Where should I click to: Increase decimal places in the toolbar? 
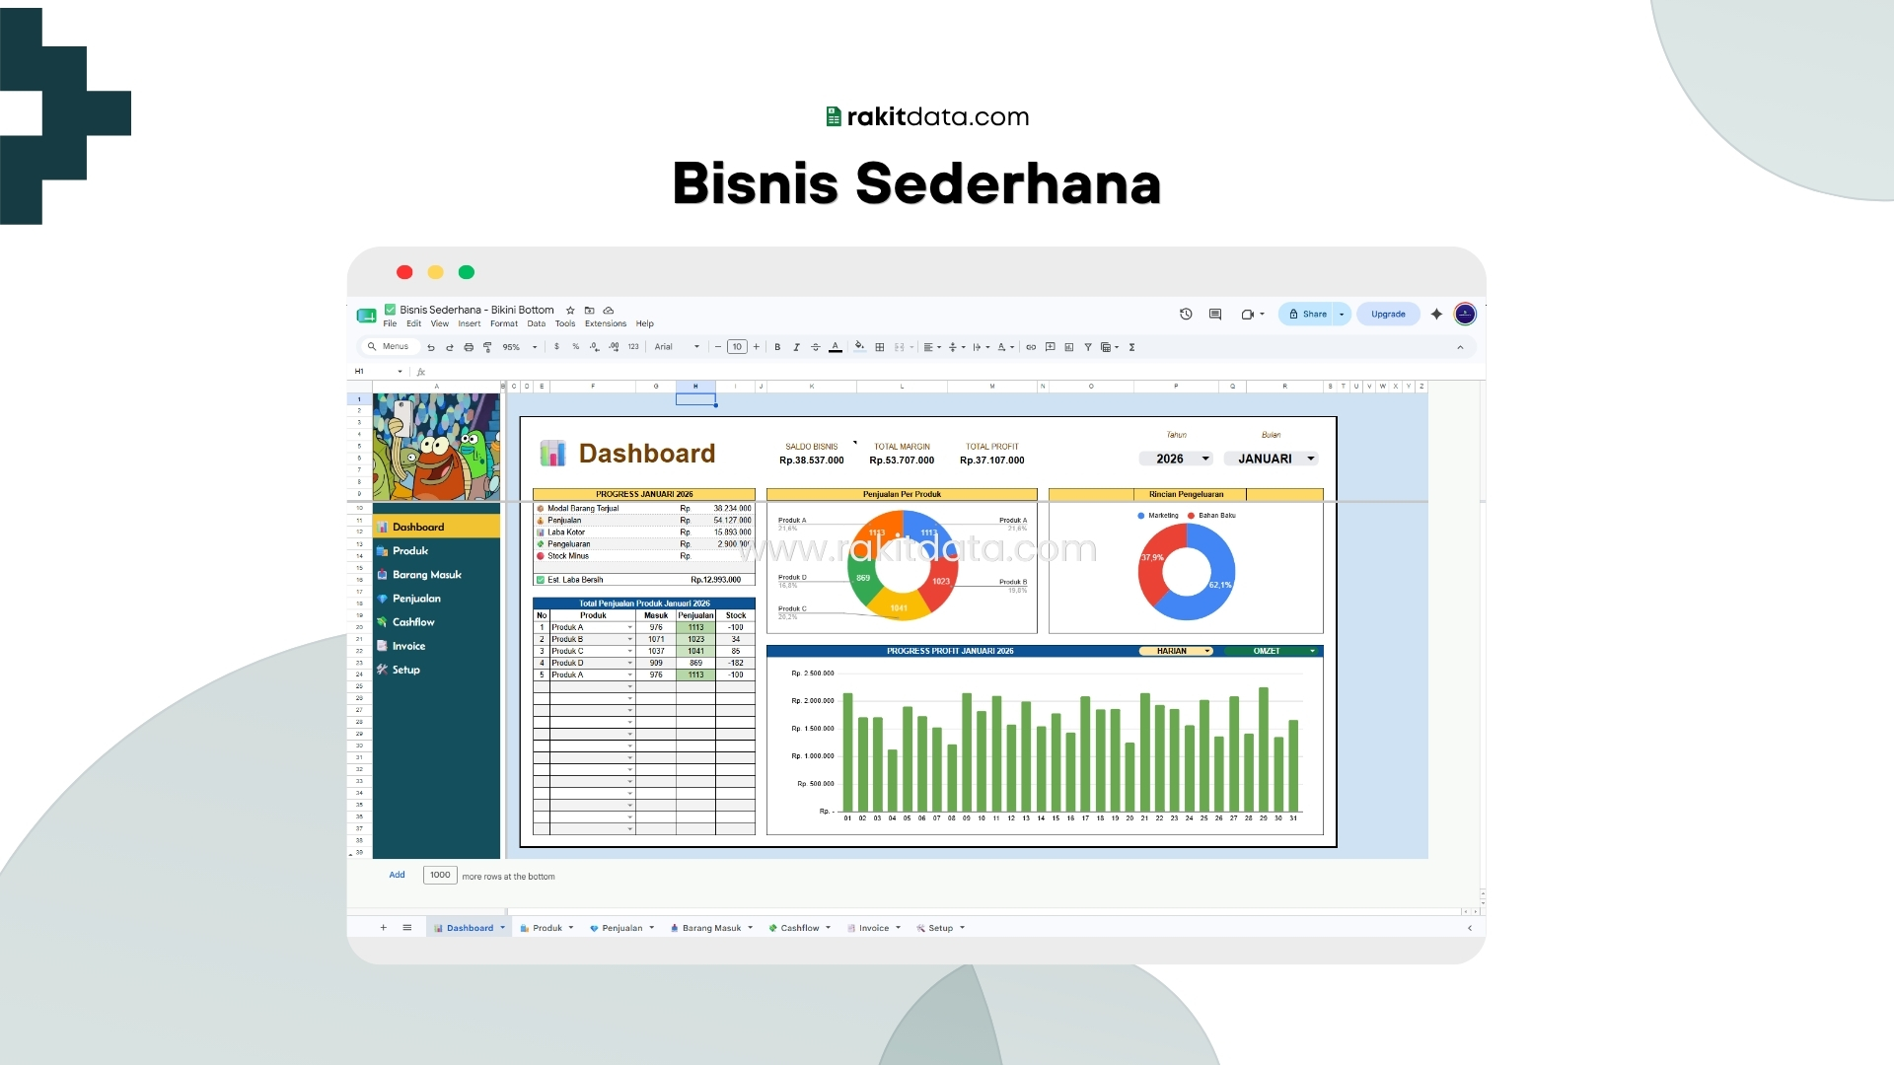click(614, 347)
